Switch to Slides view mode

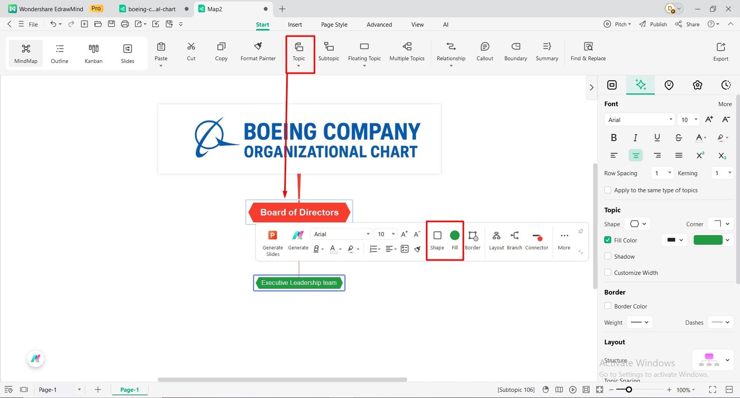point(128,54)
